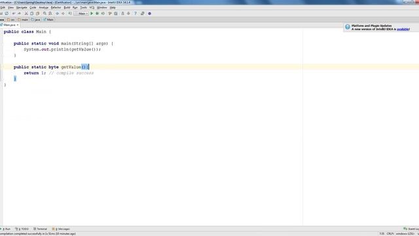
Task: Select the java folder breadcrumb
Action: coord(35,20)
